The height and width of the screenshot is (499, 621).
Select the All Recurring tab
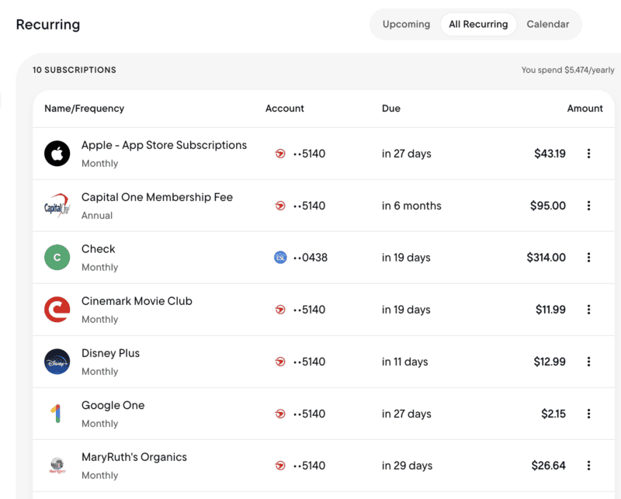pyautogui.click(x=478, y=24)
